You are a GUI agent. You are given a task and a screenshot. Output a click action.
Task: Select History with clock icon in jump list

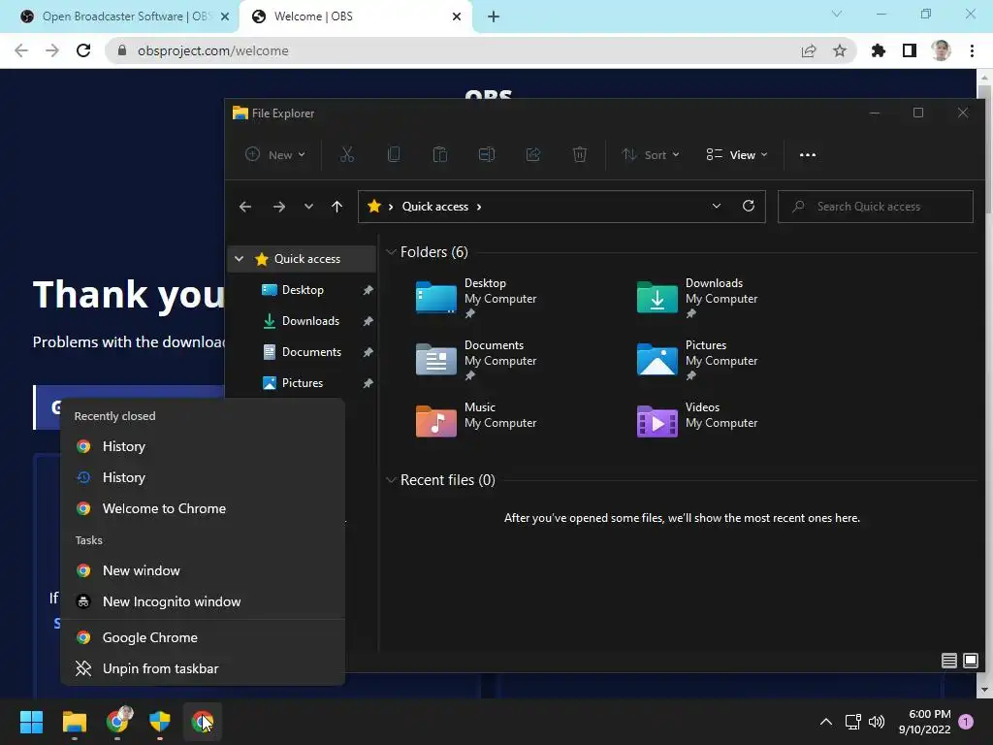click(x=203, y=477)
